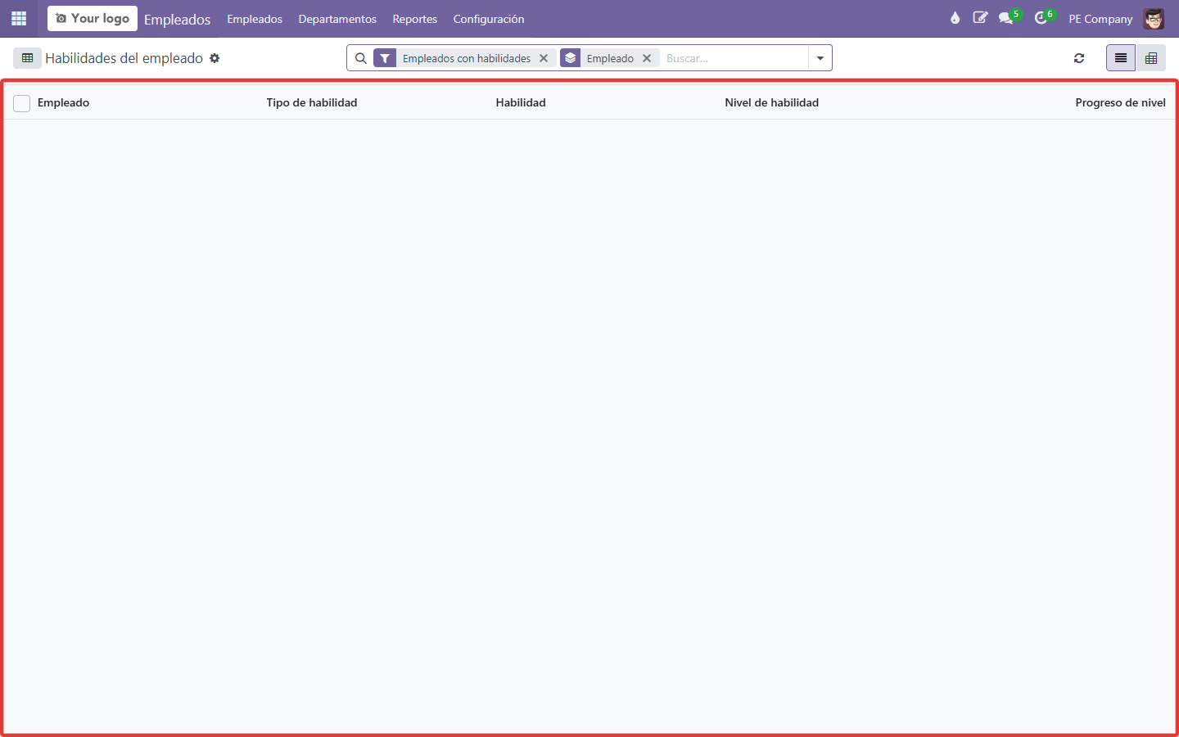
Task: Open the Departamentos menu
Action: point(337,19)
